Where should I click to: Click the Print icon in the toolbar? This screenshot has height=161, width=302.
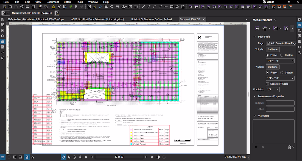coord(21,7)
